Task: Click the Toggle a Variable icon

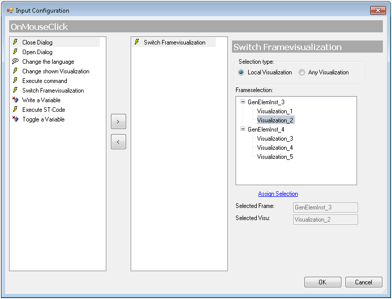Action: point(15,119)
